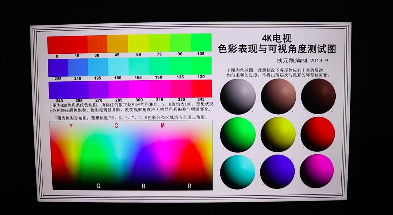The height and width of the screenshot is (215, 393).
Task: Select the yellow sphere in the middle row
Action: point(279,134)
